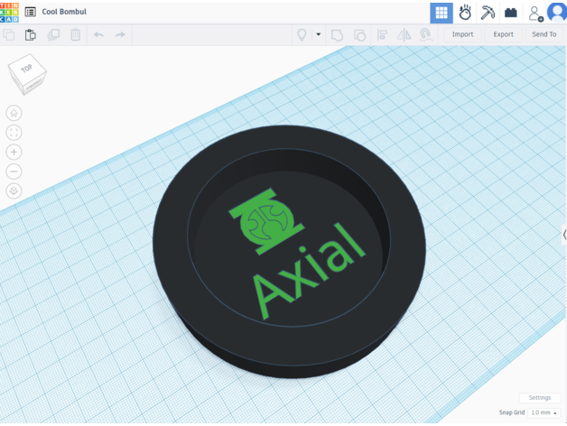Open the dropdown arrow next to the lightbulb
This screenshot has height=426, width=567.
click(319, 35)
